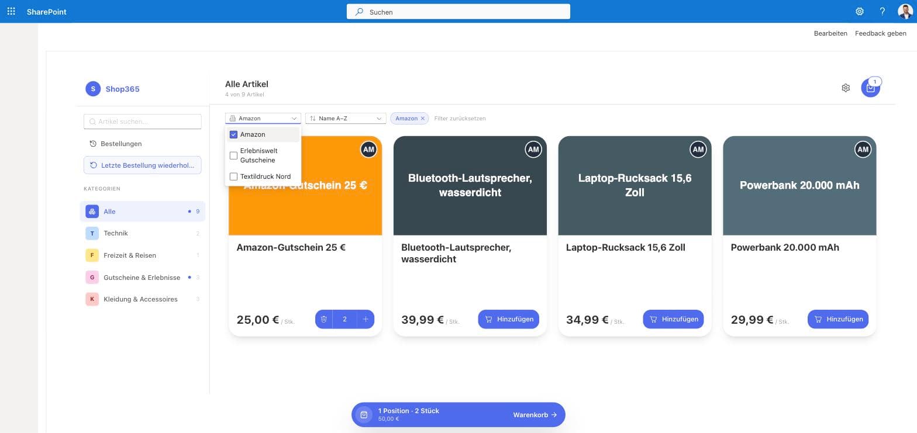This screenshot has height=433, width=917.
Task: Click the SharePoint title link
Action: (x=47, y=12)
